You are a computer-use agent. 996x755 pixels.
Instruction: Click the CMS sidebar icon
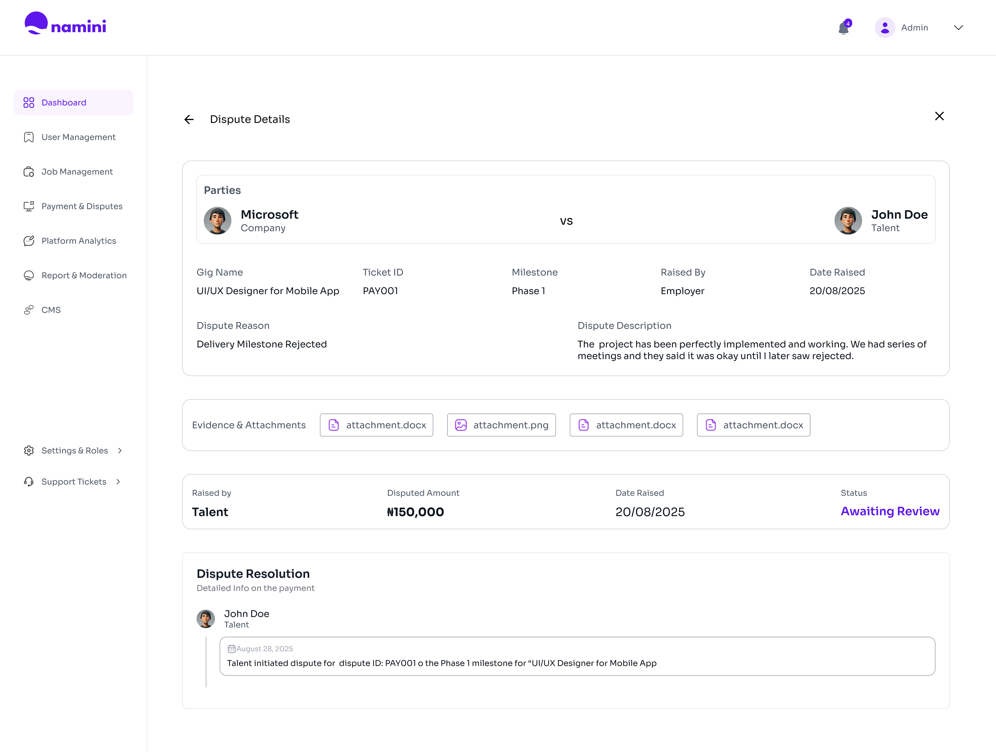click(29, 310)
